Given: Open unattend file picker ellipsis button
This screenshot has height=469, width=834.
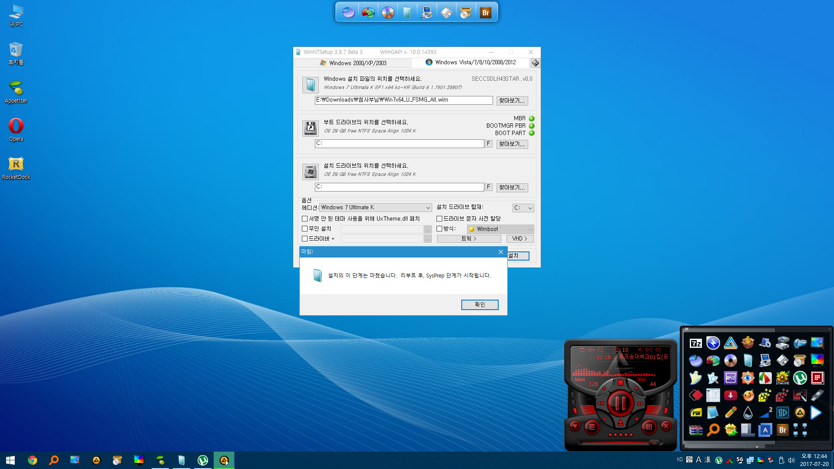Looking at the screenshot, I should (x=428, y=229).
